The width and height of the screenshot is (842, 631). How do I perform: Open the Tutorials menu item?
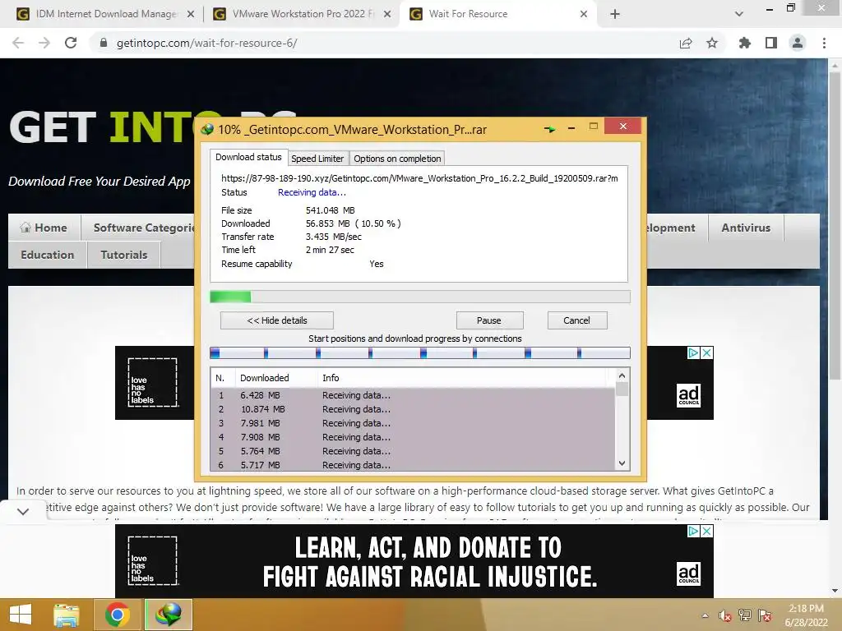[124, 255]
